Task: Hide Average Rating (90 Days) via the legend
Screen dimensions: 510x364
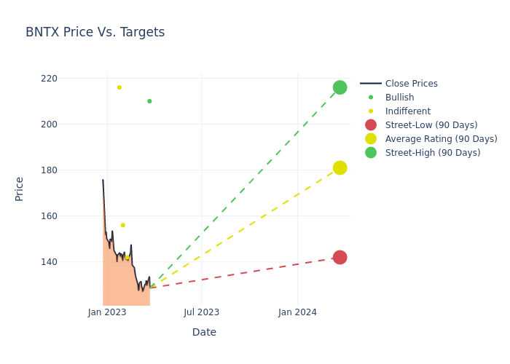Action: (441, 139)
